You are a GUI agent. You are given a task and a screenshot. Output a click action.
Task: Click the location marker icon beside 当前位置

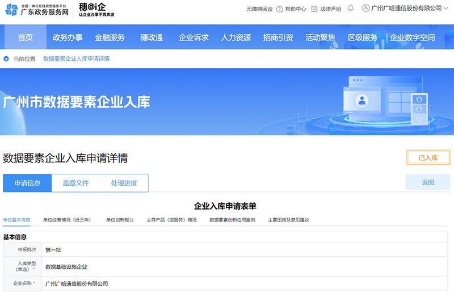7,59
